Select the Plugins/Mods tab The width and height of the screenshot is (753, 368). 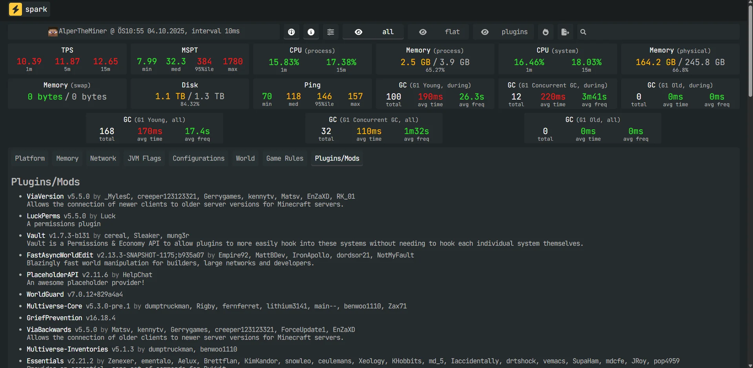337,158
